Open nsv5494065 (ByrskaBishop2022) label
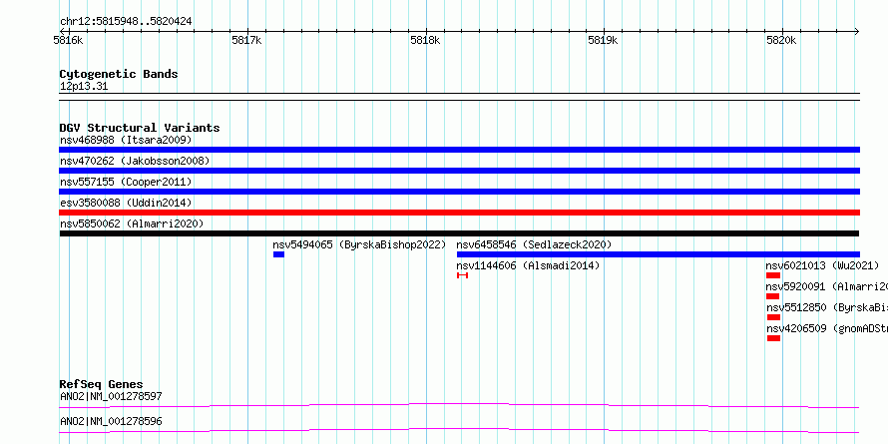 tap(359, 244)
